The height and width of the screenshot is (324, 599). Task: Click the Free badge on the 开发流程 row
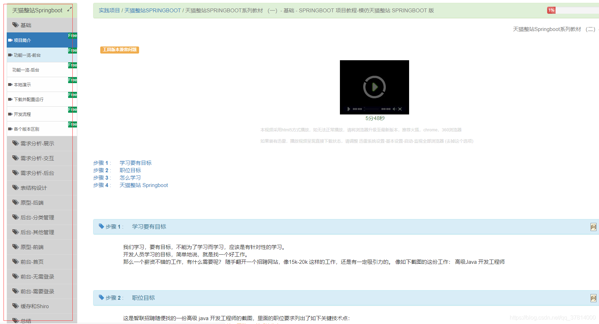pos(72,110)
